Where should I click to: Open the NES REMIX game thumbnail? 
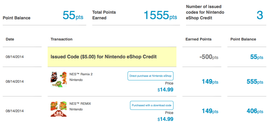(x=59, y=109)
